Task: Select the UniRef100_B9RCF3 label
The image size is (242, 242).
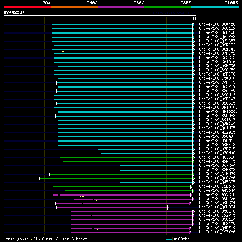Action: click(x=217, y=45)
